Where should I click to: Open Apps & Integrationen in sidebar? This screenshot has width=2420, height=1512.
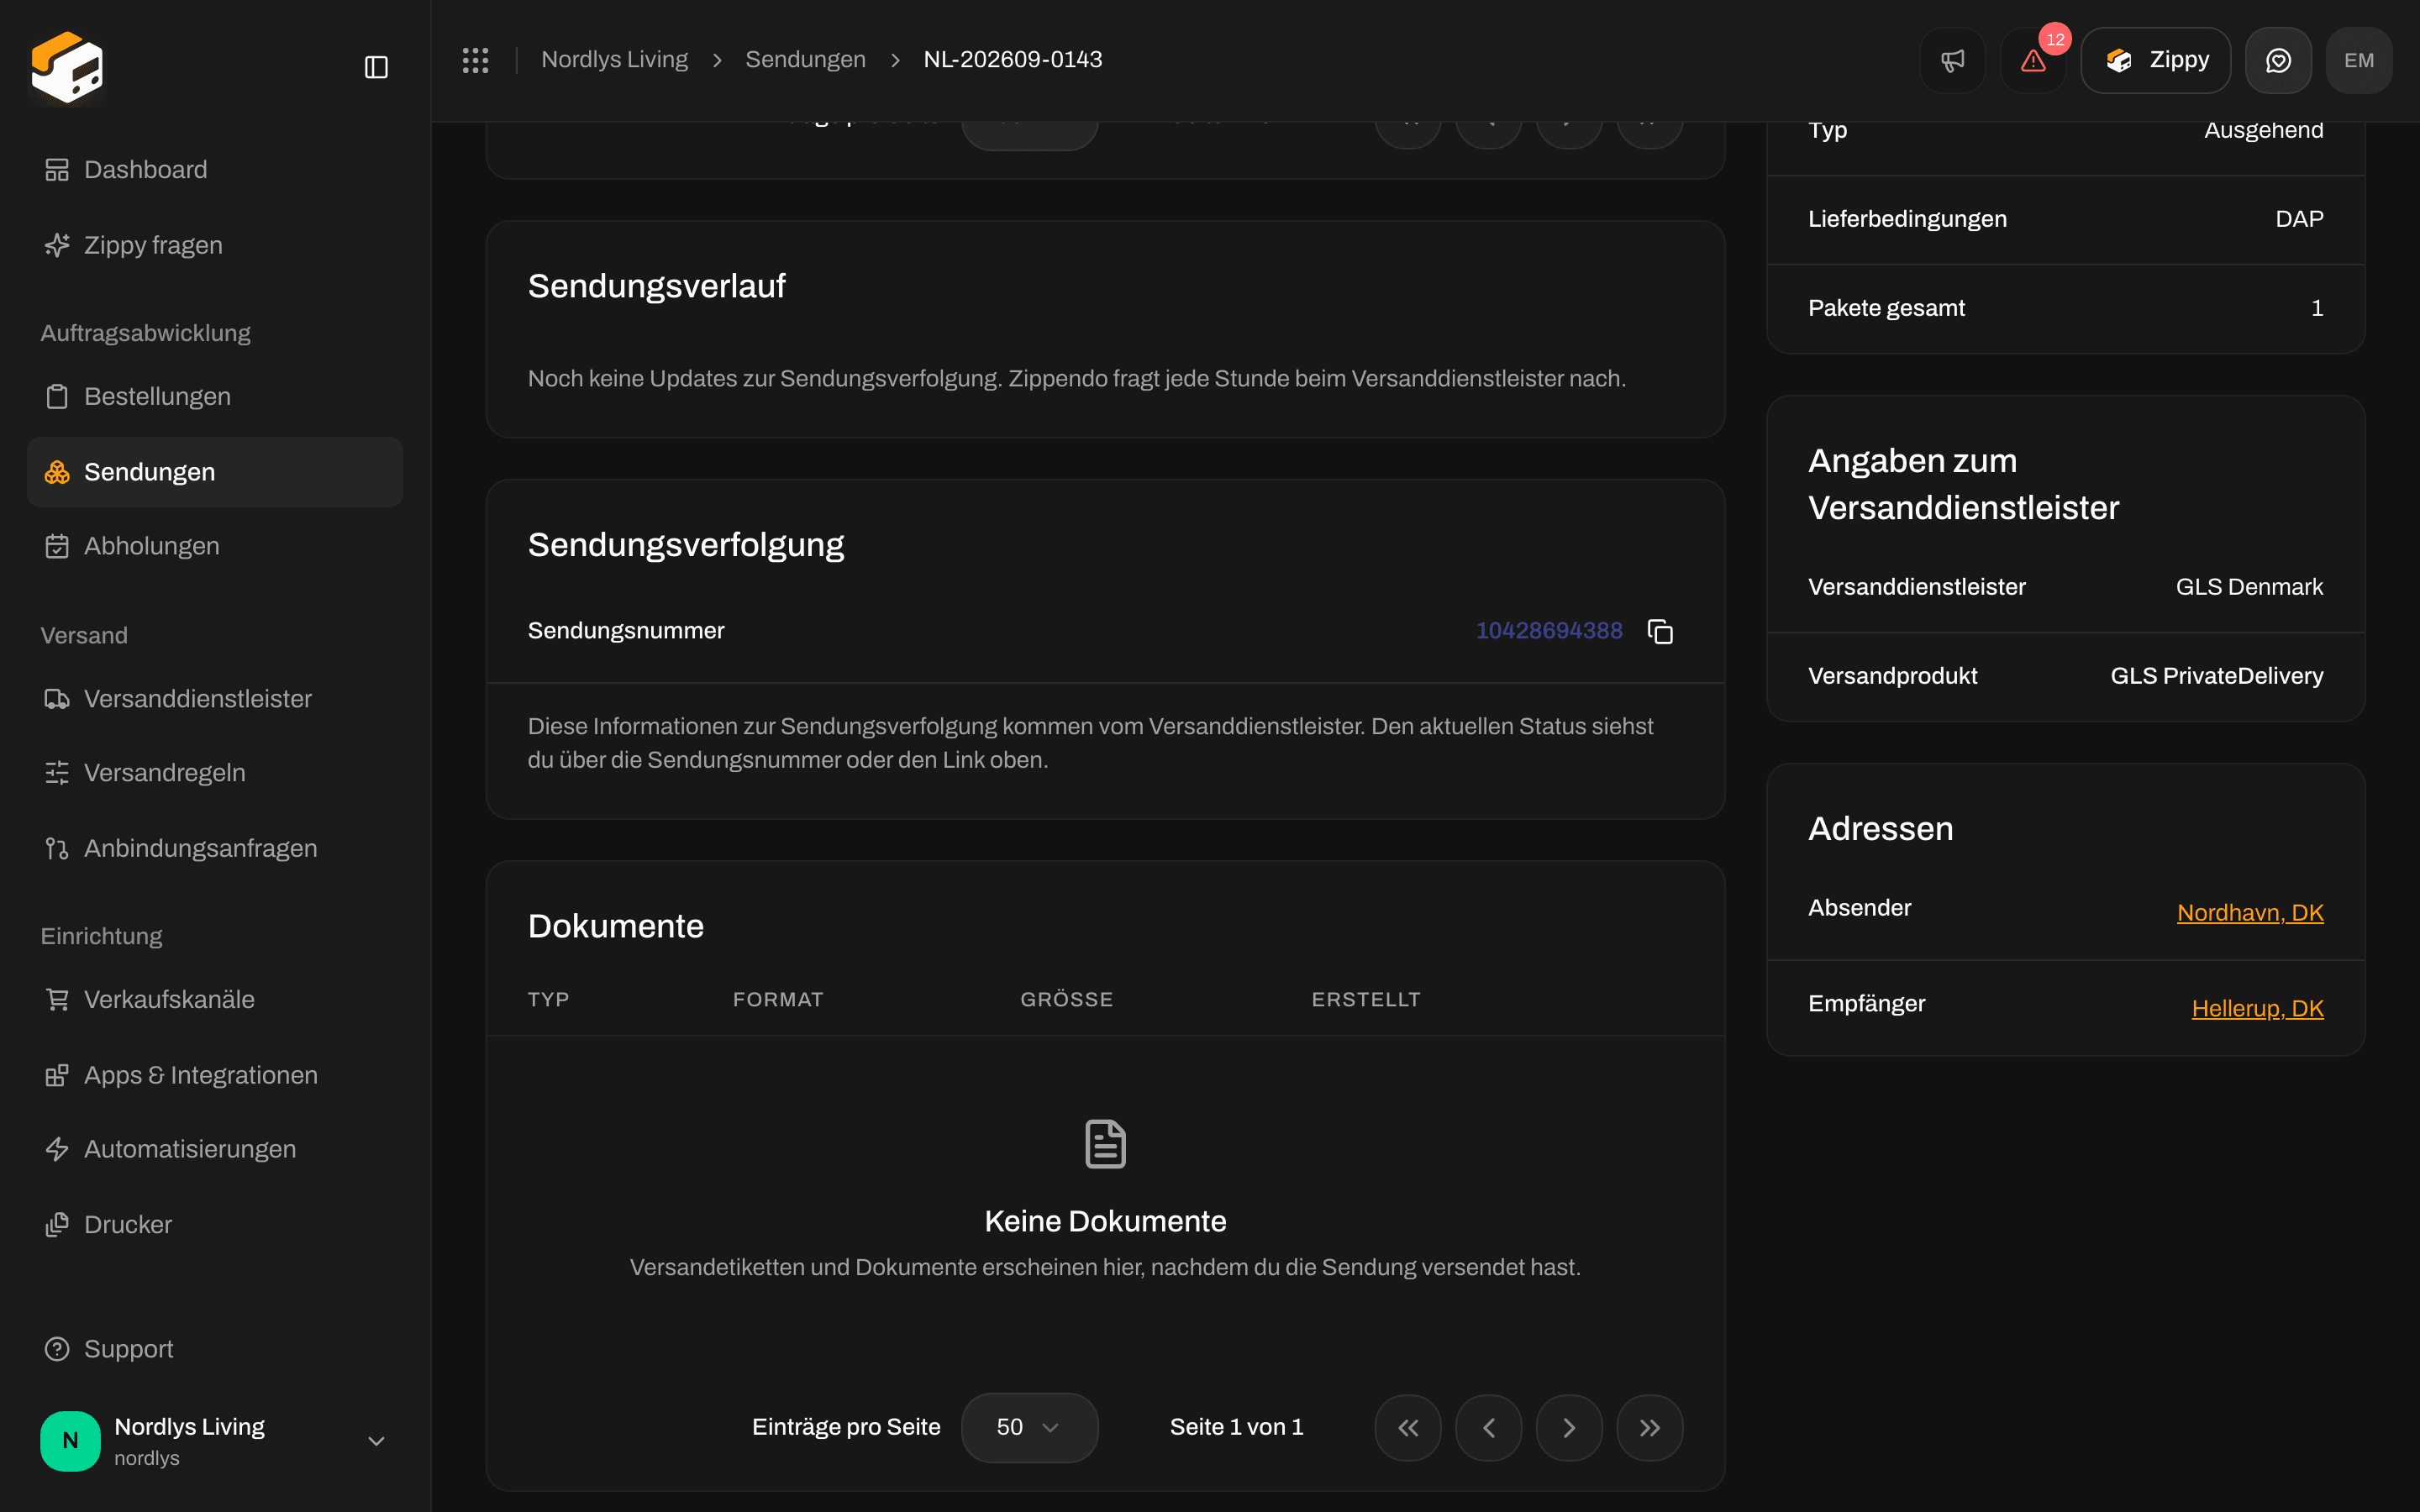coord(215,1075)
